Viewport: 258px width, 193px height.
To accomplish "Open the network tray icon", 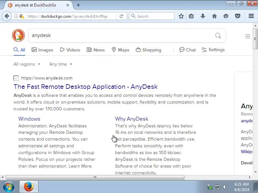I will pos(218,187).
